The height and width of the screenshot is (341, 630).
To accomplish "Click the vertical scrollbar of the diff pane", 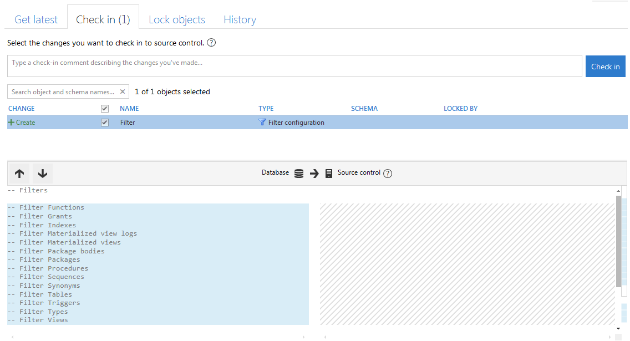I will 618,241.
